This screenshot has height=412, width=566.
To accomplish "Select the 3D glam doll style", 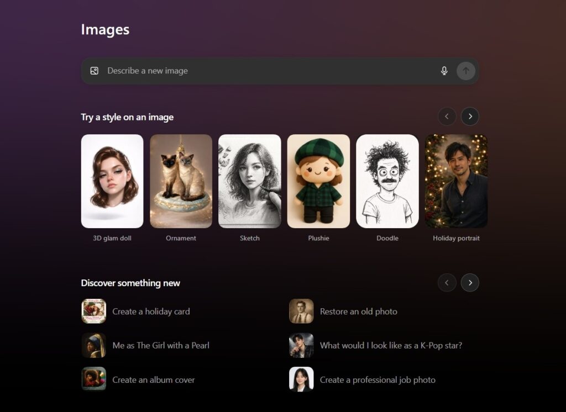I will tap(112, 181).
